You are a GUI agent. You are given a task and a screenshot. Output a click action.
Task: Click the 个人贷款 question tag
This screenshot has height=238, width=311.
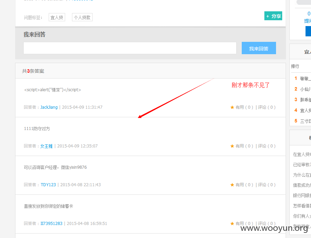pos(82,17)
